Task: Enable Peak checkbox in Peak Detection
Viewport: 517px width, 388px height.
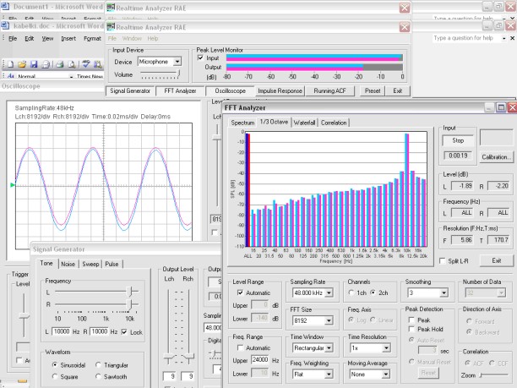Action: 411,320
